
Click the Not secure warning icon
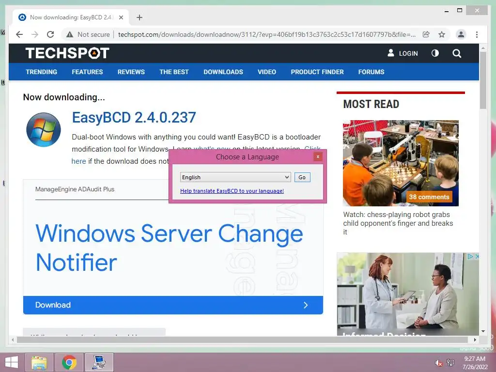pyautogui.click(x=70, y=34)
